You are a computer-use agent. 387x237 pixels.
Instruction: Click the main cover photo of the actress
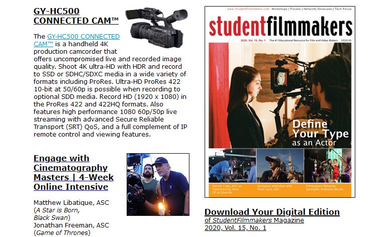tap(280, 95)
